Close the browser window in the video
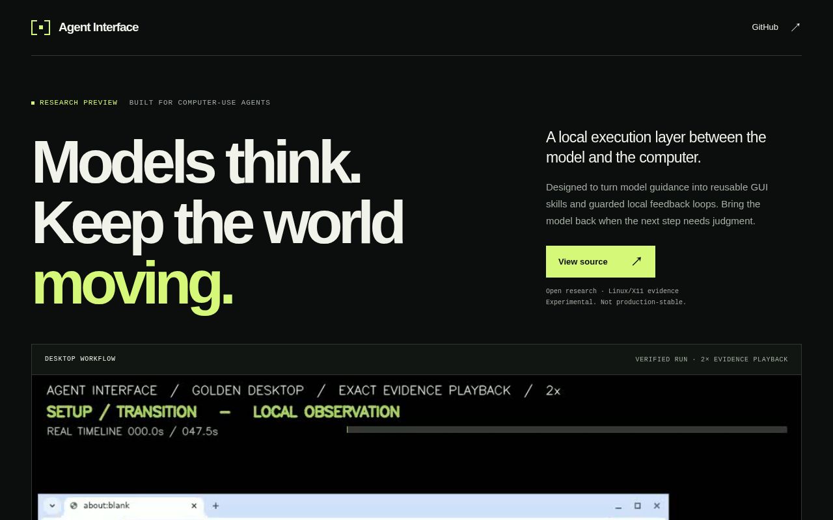 point(657,506)
